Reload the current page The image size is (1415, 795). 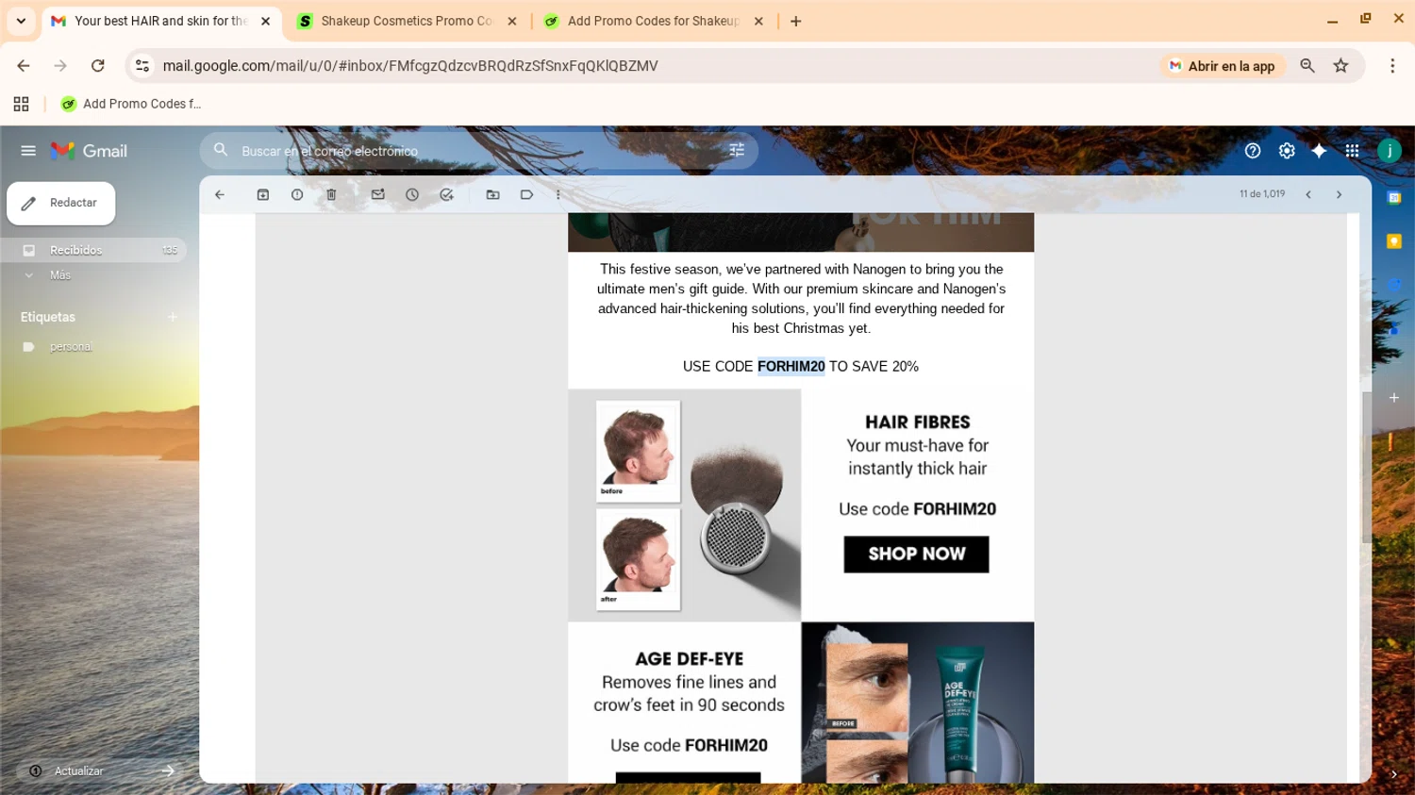click(x=98, y=66)
